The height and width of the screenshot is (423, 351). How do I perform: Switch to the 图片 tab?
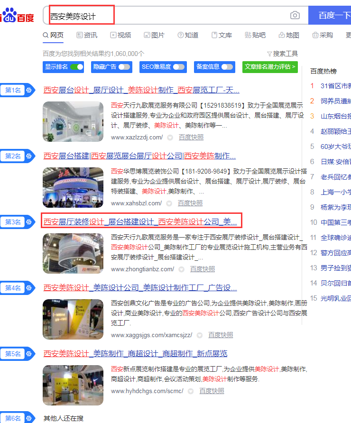point(154,35)
